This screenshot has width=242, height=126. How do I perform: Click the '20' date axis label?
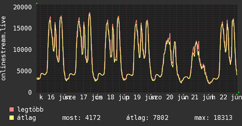[x=170, y=97]
